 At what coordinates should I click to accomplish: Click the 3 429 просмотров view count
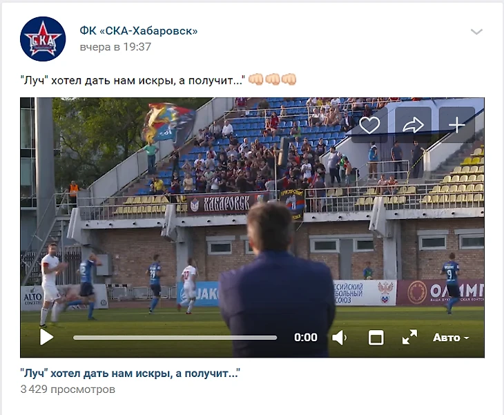(x=68, y=389)
